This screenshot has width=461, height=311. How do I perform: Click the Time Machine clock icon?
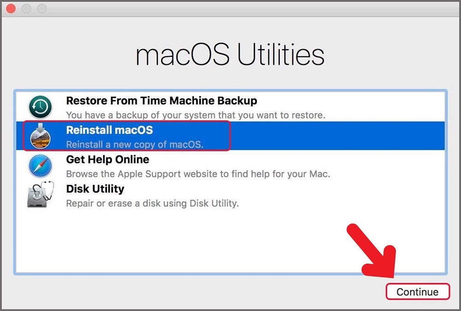pos(40,107)
